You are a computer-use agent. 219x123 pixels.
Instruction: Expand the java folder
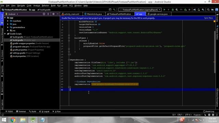(8, 24)
